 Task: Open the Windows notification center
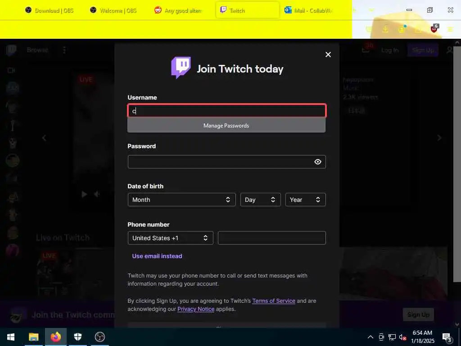click(447, 337)
